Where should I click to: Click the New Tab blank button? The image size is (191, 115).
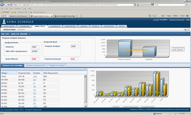click(x=79, y=16)
